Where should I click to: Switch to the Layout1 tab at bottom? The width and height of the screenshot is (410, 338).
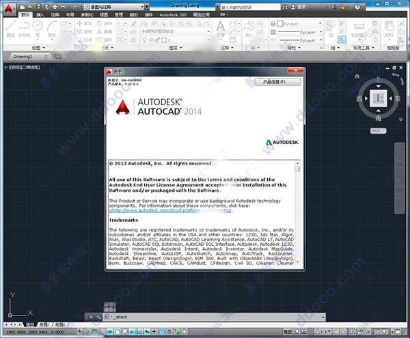coord(44,324)
